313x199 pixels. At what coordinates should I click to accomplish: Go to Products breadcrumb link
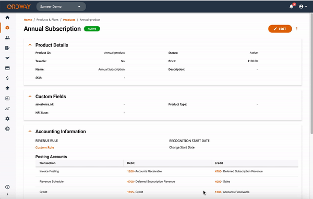click(x=69, y=20)
